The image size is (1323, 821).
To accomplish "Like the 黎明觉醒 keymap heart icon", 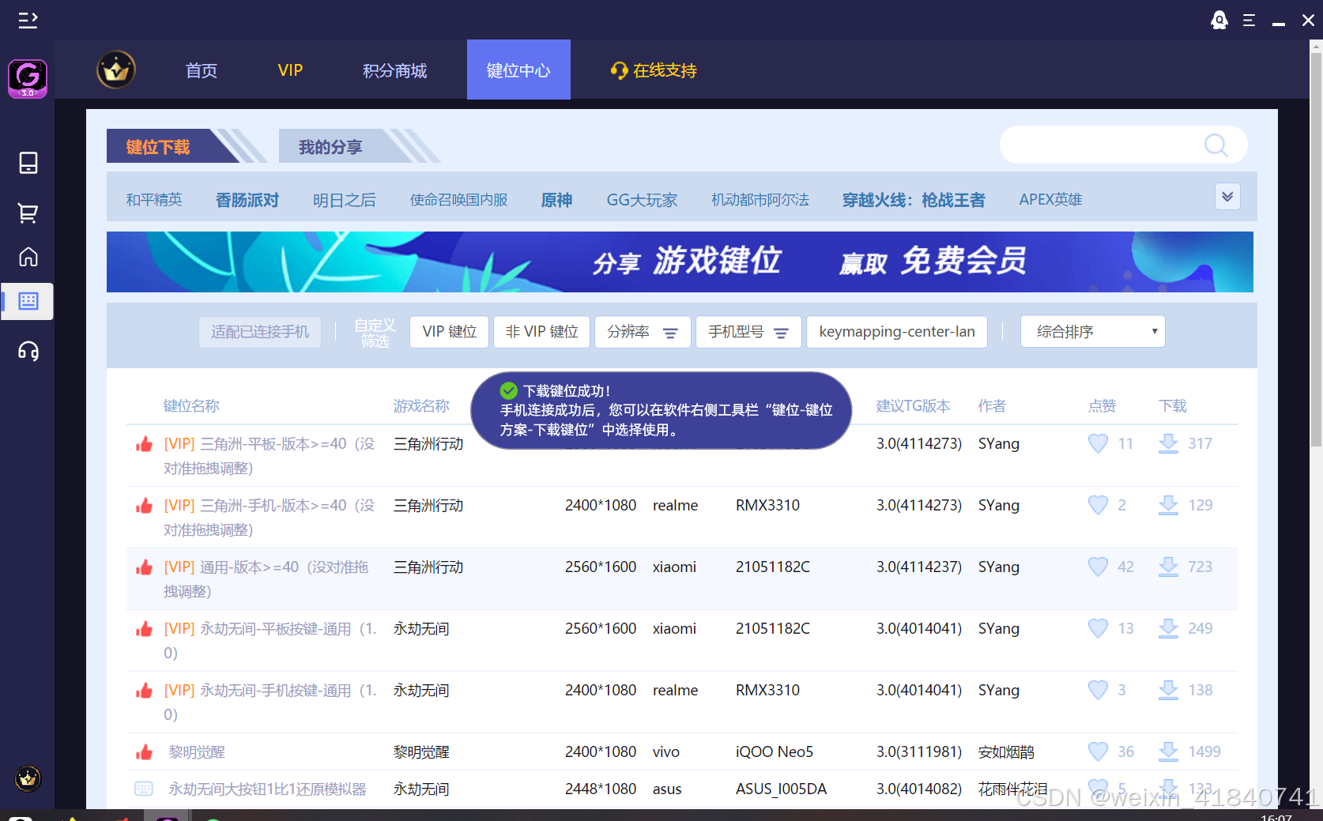I will [1098, 751].
